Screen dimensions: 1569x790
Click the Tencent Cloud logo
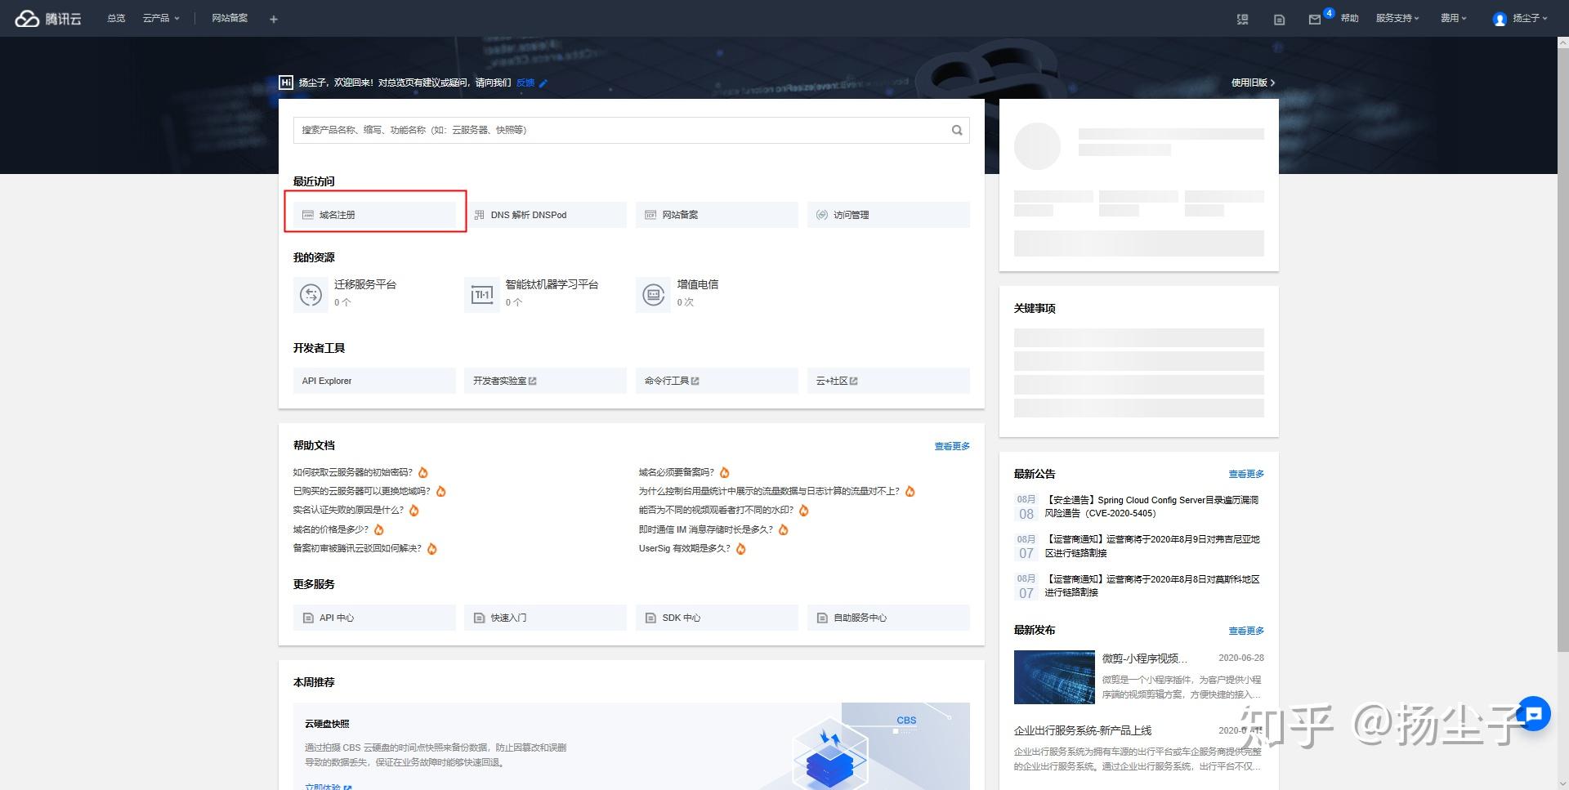(x=48, y=18)
